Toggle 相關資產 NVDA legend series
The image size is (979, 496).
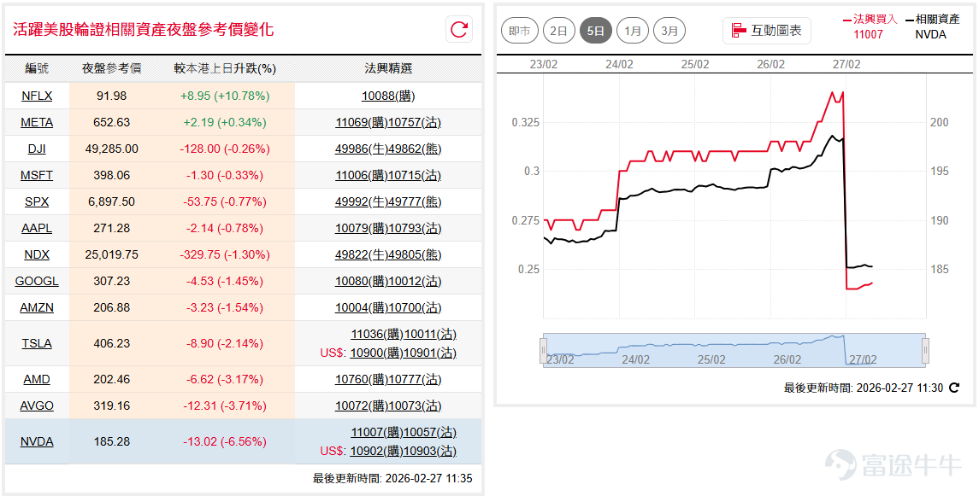[x=932, y=26]
